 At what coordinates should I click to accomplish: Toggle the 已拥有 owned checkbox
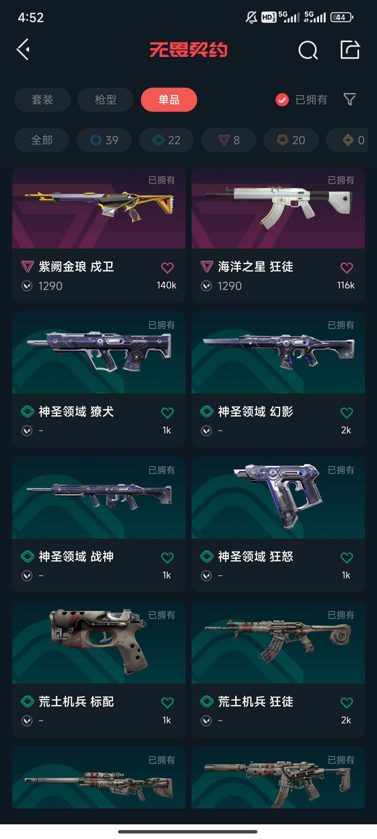282,100
